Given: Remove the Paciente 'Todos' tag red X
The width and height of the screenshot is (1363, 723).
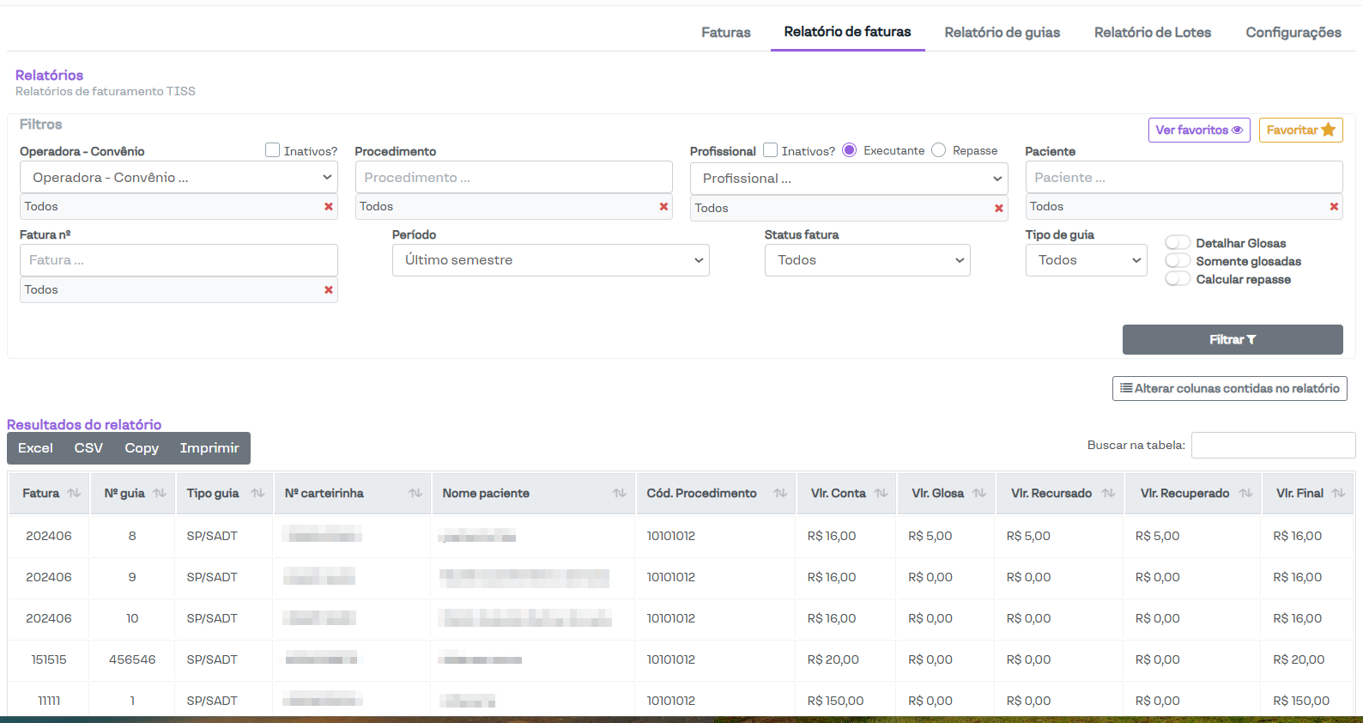Looking at the screenshot, I should pos(1334,207).
